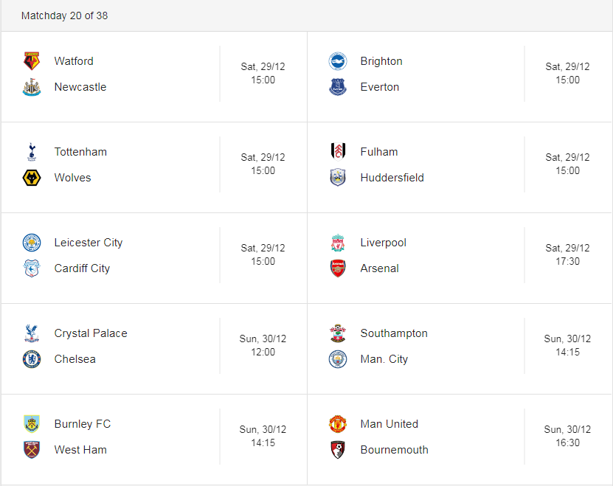613x486 pixels.
Task: Click the Everton club crest
Action: [x=338, y=87]
